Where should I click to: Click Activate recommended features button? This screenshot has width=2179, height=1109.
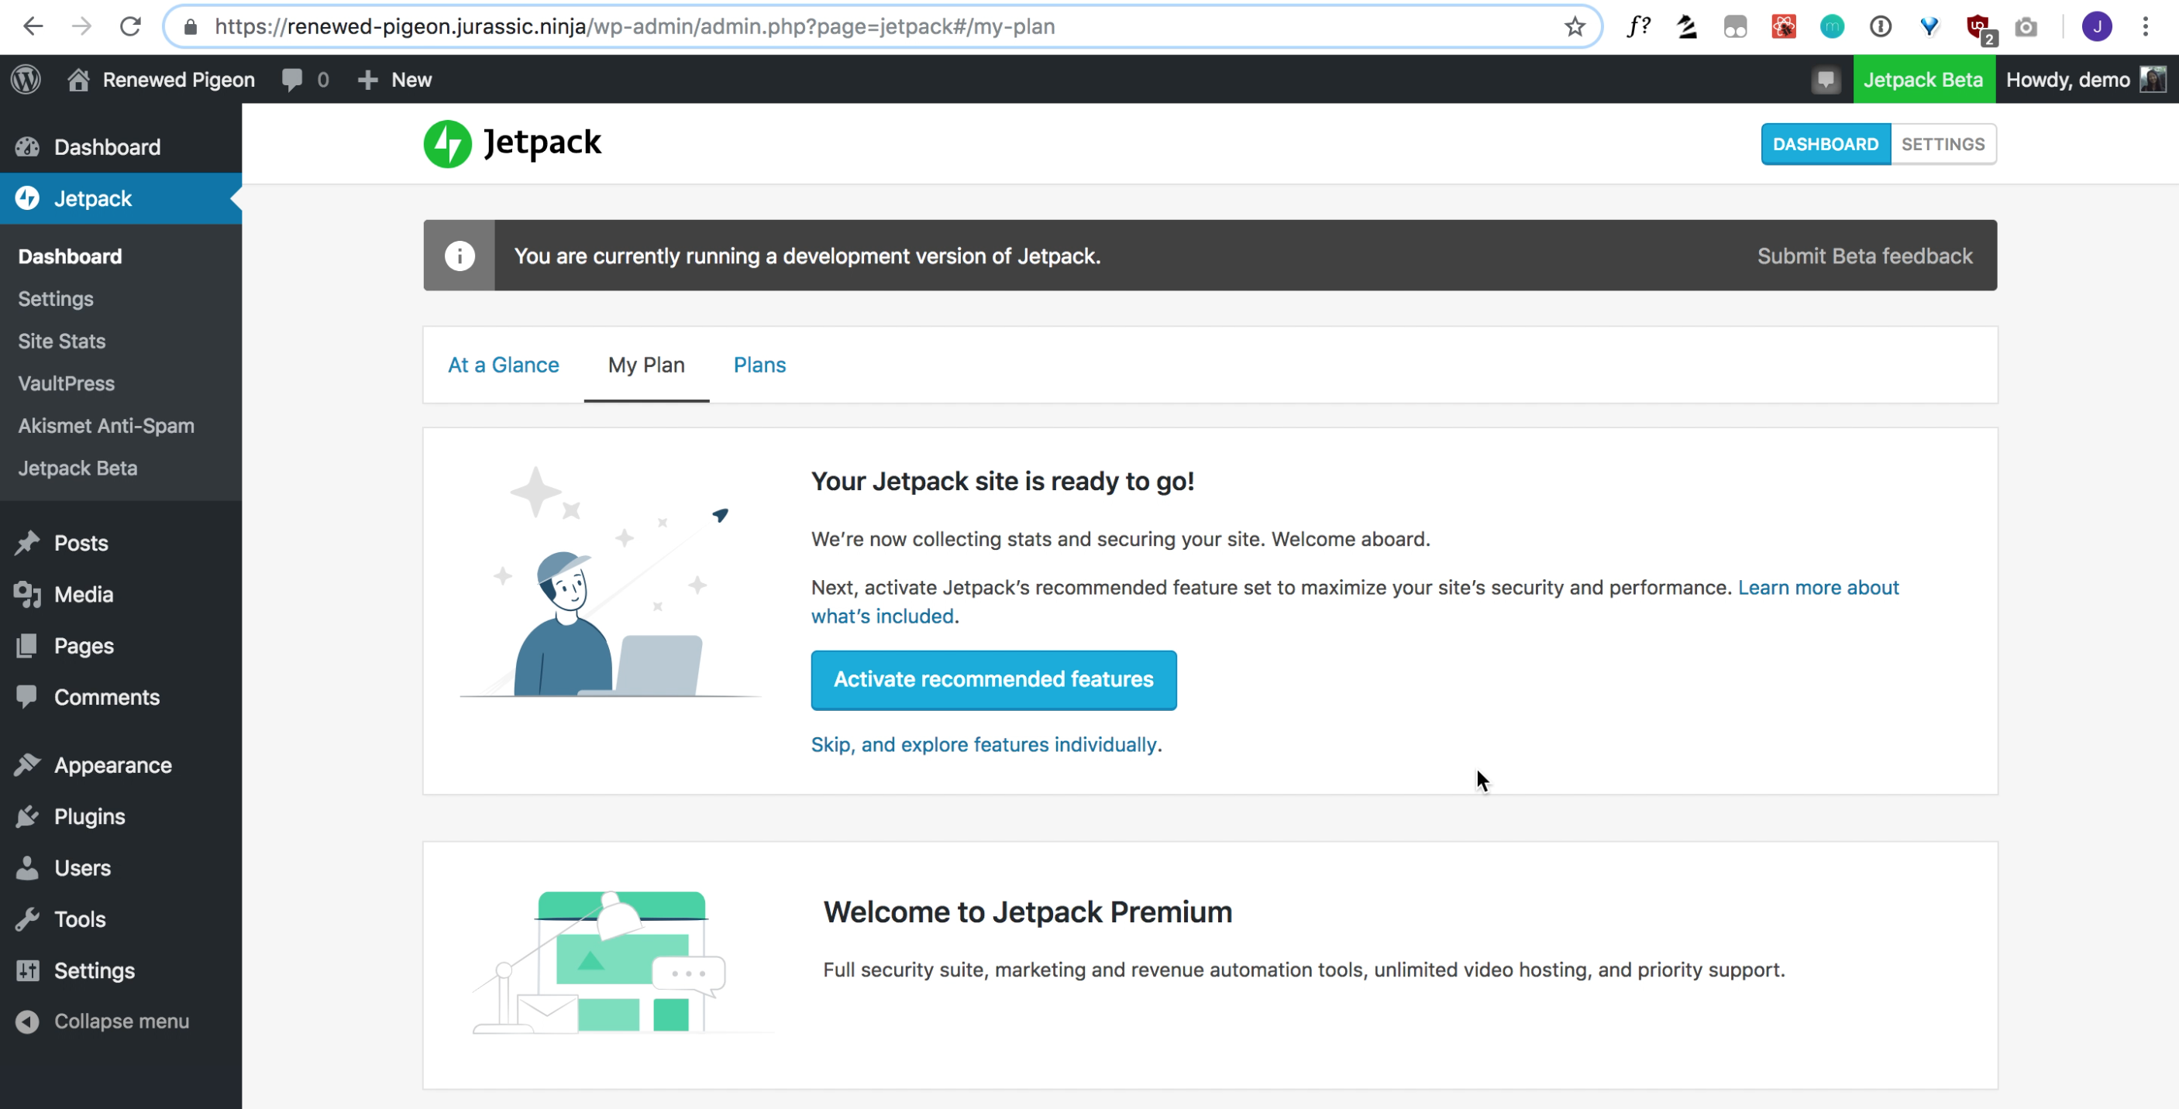[x=993, y=678]
